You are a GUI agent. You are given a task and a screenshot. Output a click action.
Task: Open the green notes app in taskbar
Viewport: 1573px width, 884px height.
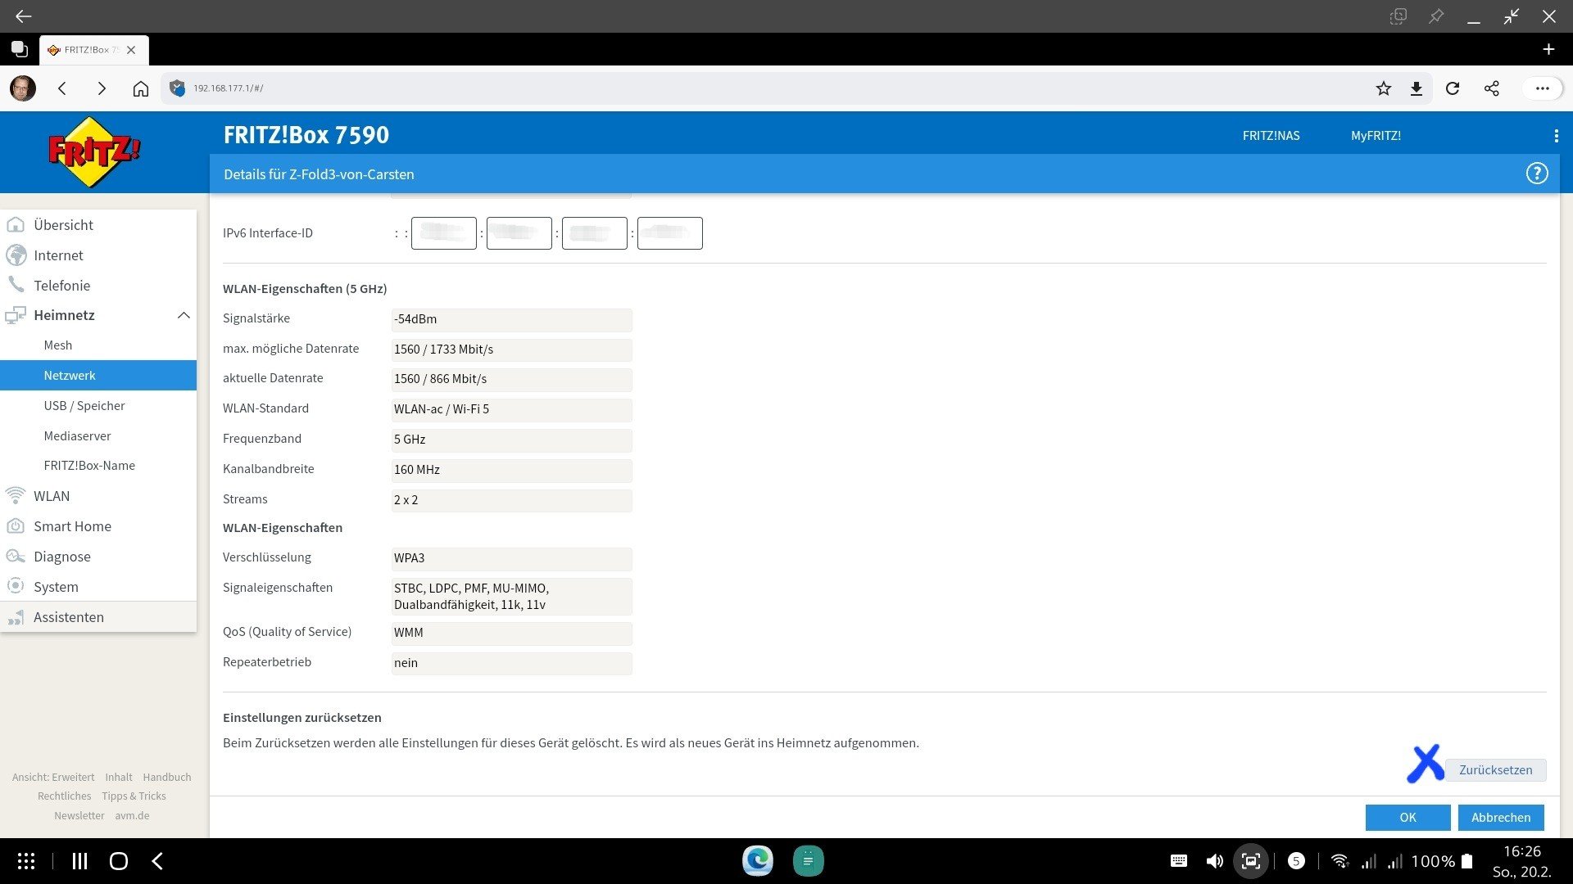click(808, 861)
